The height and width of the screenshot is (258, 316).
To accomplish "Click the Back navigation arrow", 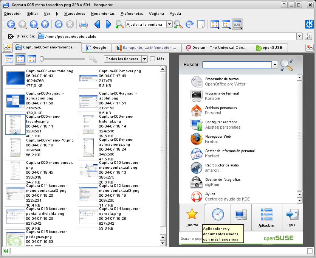I will click(x=10, y=24).
